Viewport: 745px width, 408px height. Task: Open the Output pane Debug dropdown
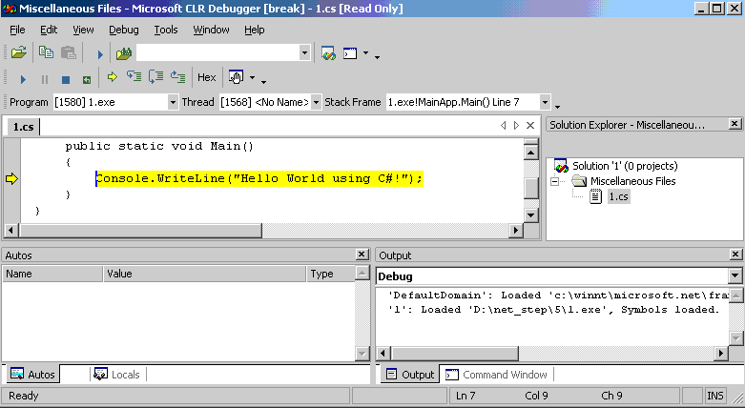pos(735,275)
